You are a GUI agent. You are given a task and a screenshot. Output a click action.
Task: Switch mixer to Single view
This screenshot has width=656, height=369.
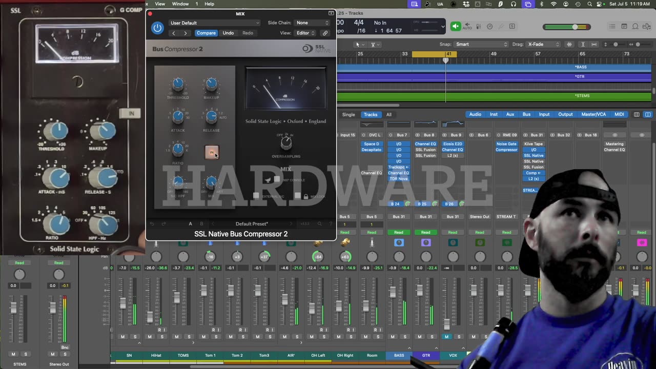348,115
